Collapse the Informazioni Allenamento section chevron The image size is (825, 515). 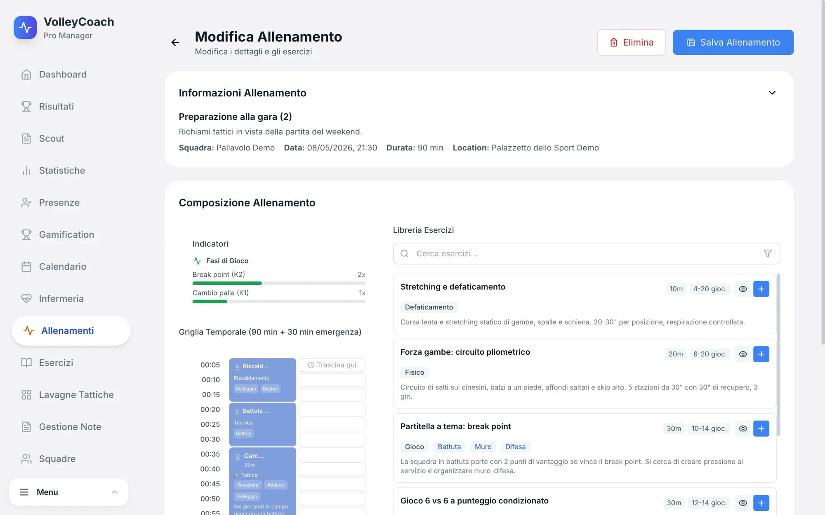pos(772,93)
